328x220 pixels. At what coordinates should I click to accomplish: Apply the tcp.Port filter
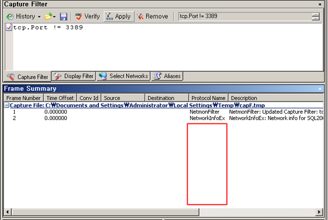119,16
